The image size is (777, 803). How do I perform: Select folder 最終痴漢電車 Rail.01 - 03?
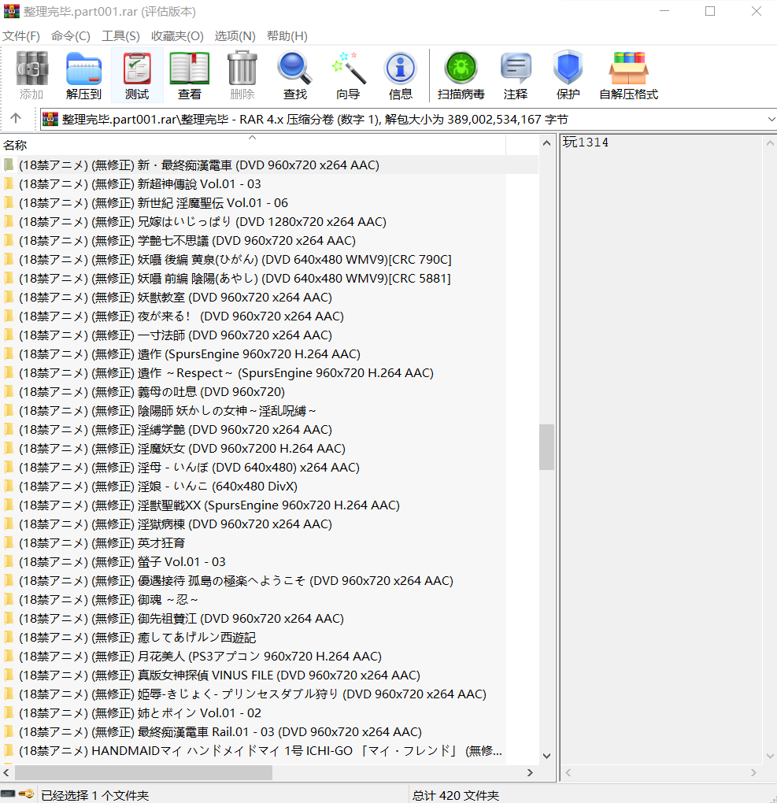[x=220, y=732]
